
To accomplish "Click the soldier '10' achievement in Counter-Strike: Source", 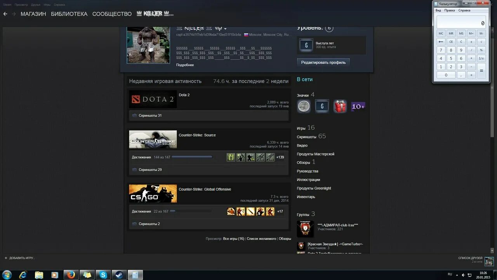I will [x=250, y=157].
